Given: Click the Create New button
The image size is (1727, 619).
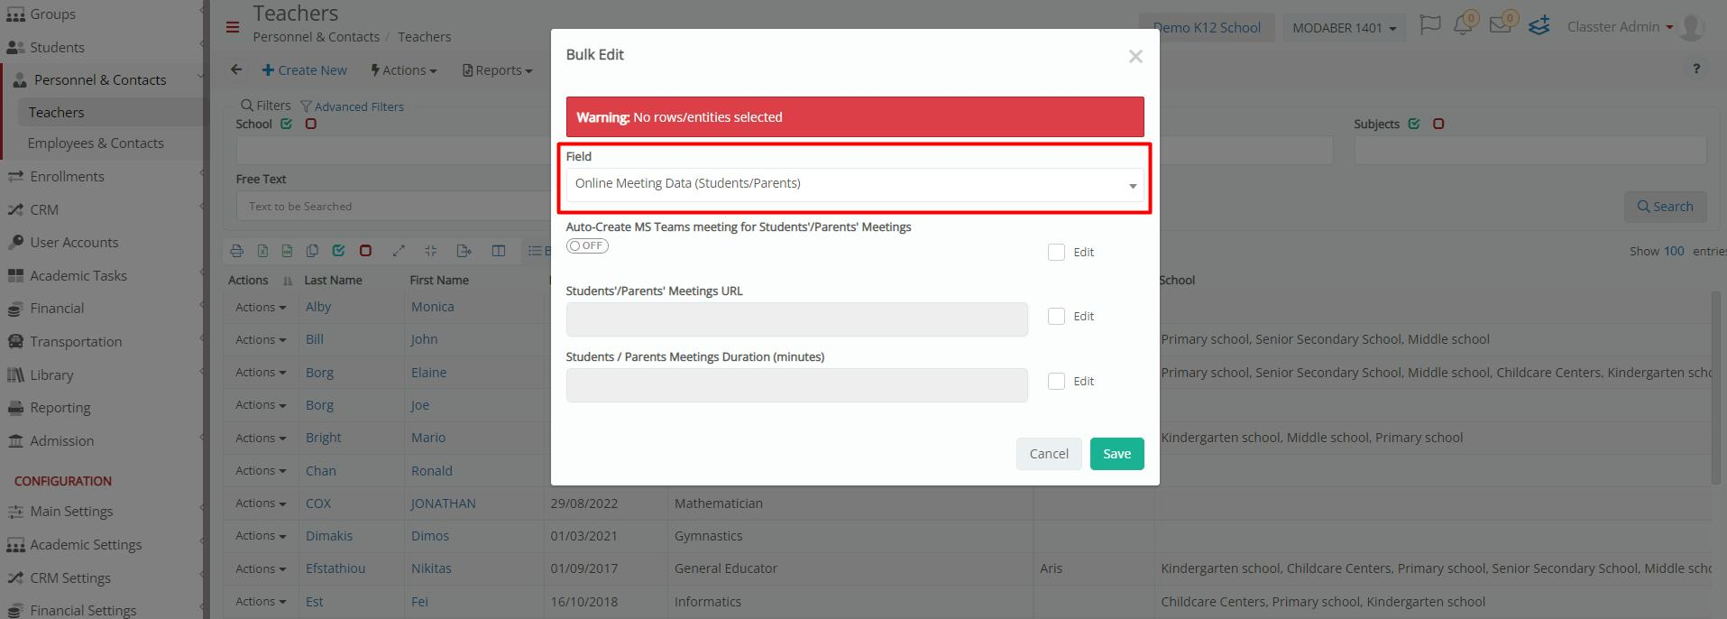Looking at the screenshot, I should coord(304,70).
